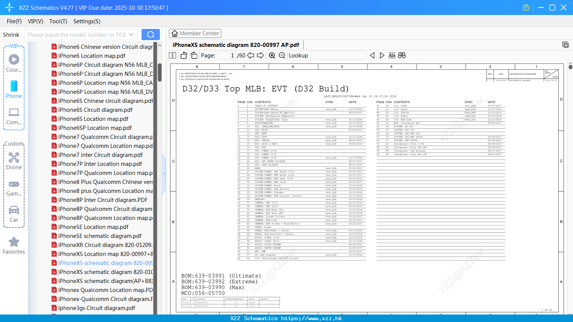The image size is (573, 322).
Task: Click the VIP gift icon in title bar
Action: 526,8
